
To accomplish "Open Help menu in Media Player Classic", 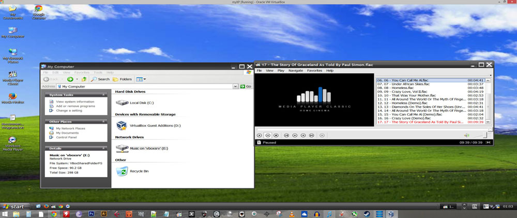I will (330, 71).
